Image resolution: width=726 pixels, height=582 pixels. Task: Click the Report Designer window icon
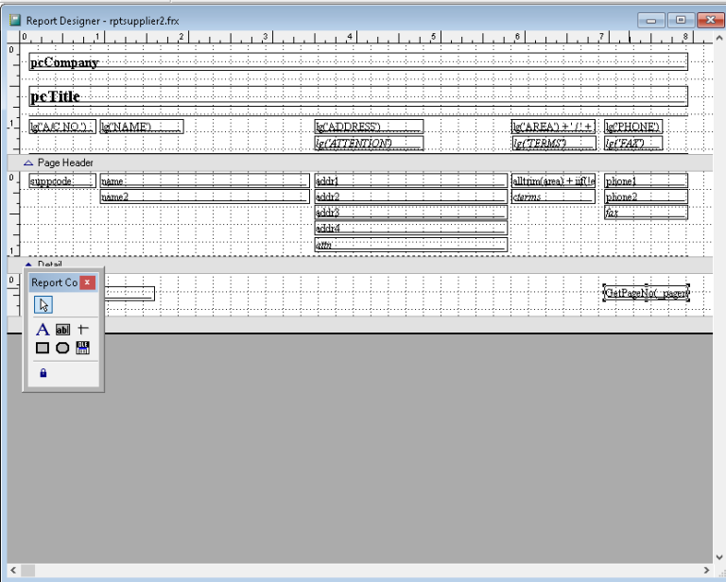coord(15,20)
